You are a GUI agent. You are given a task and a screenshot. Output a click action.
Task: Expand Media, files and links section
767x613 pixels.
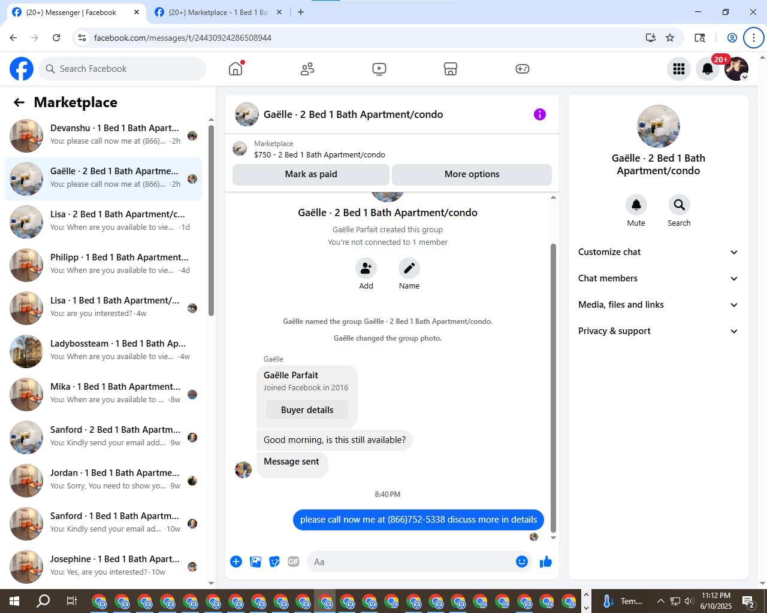[658, 305]
